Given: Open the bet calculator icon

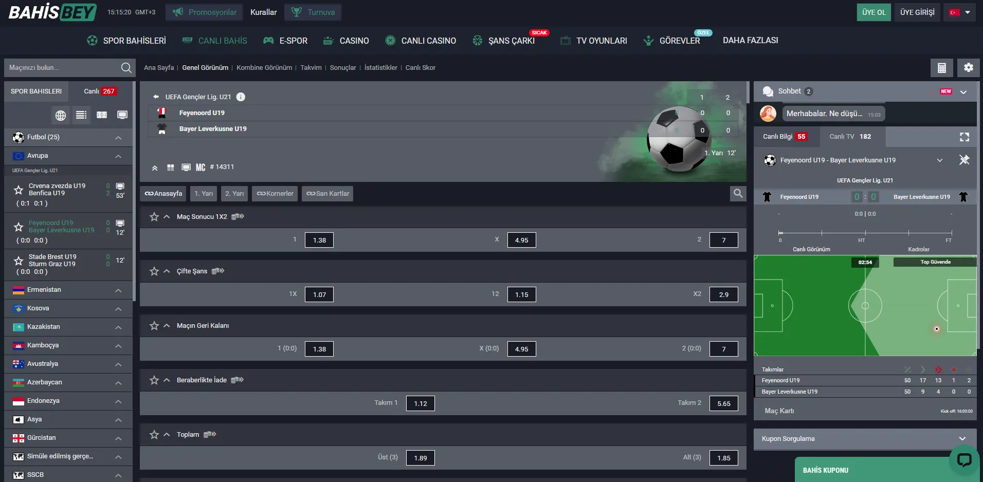Looking at the screenshot, I should 941,67.
